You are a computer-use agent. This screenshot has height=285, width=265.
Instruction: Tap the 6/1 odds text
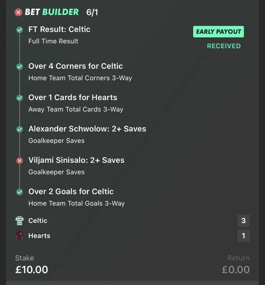click(x=92, y=12)
